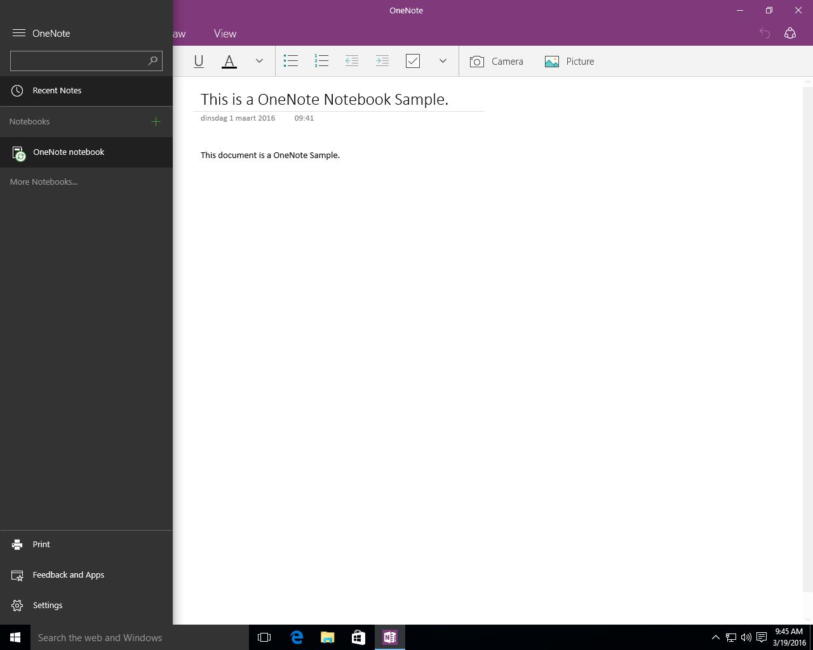Viewport: 813px width, 650px height.
Task: Focus the notebook search field
Action: [86, 61]
